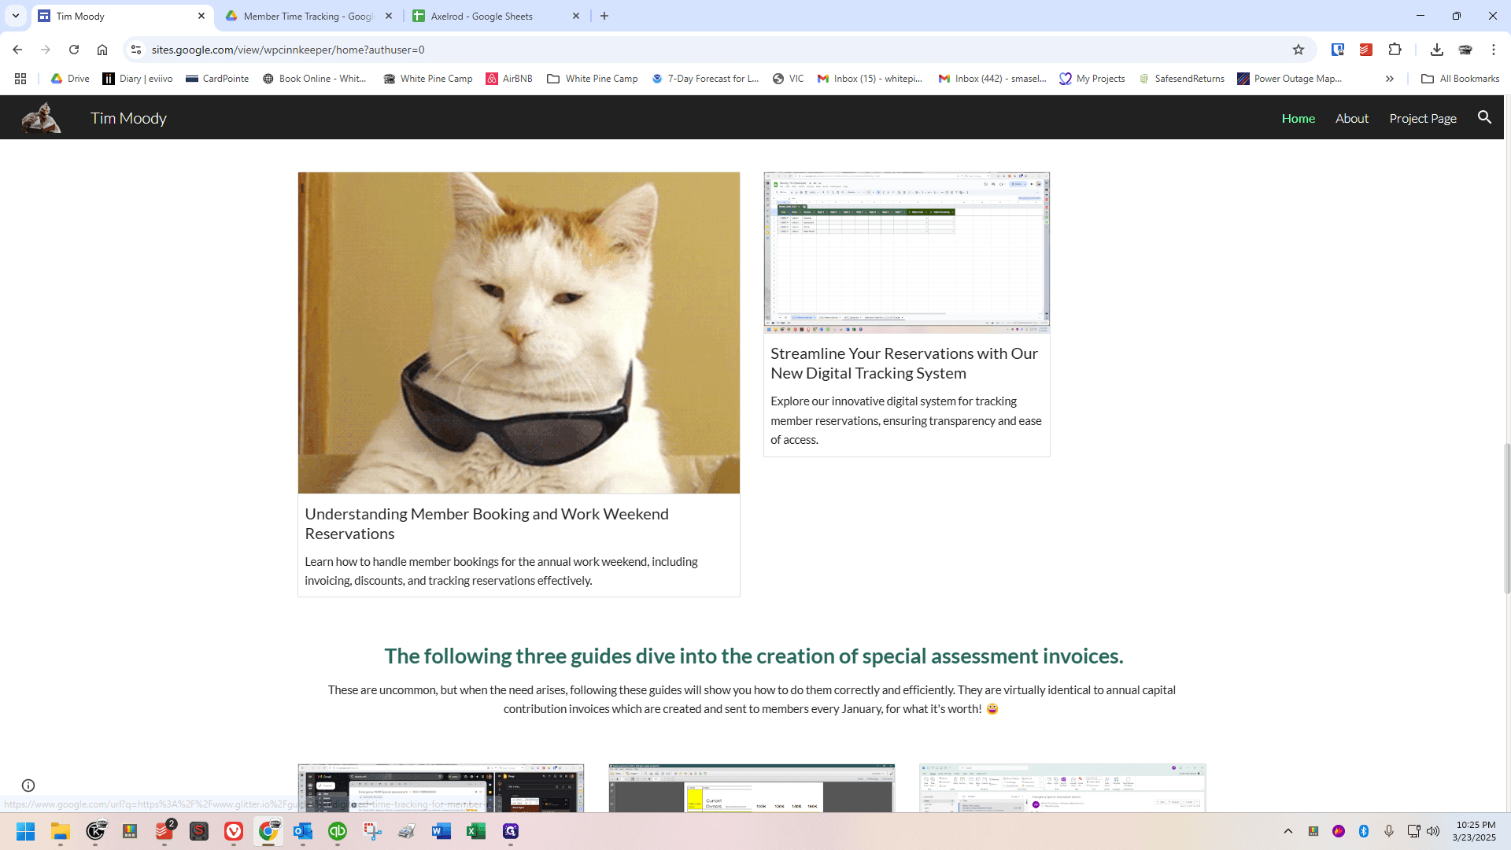Bookmark this page with the star icon
The image size is (1511, 850).
tap(1299, 50)
